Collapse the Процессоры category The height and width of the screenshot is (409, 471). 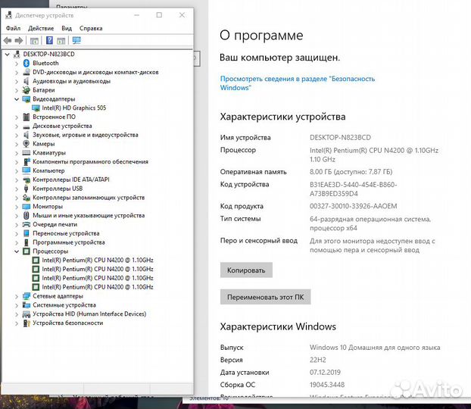[x=17, y=251]
